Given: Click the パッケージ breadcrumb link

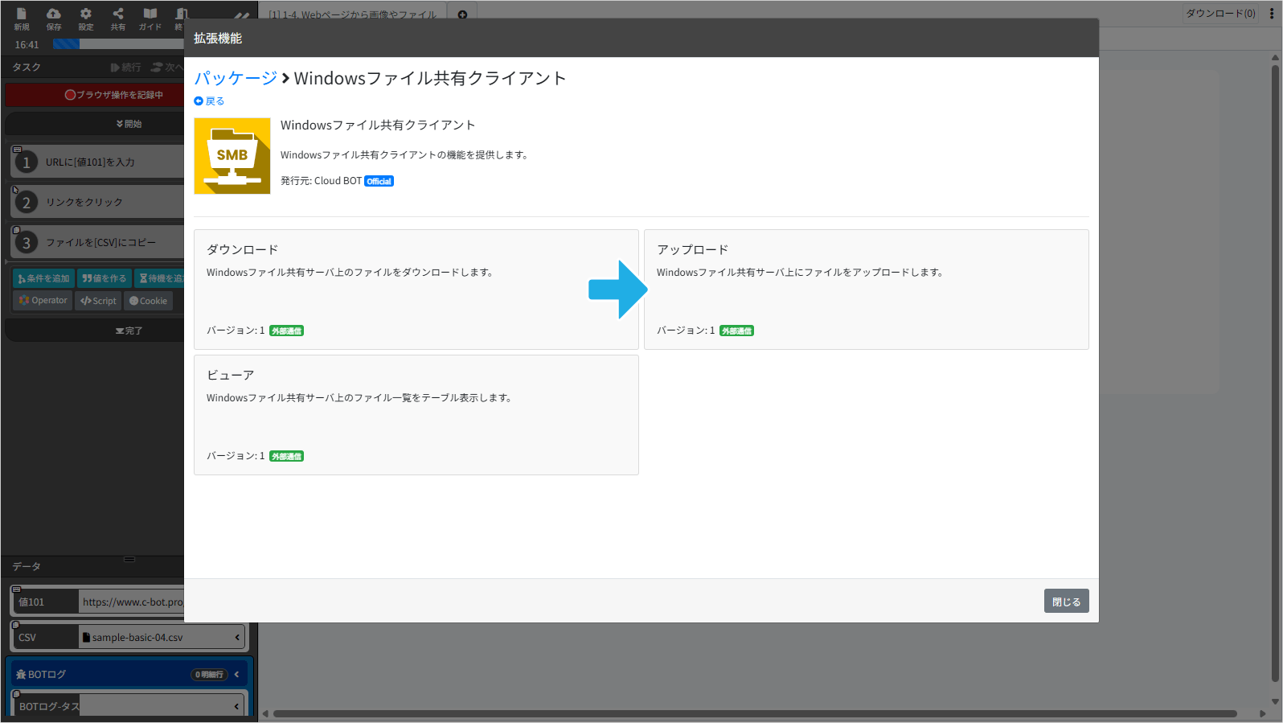Looking at the screenshot, I should [x=236, y=78].
